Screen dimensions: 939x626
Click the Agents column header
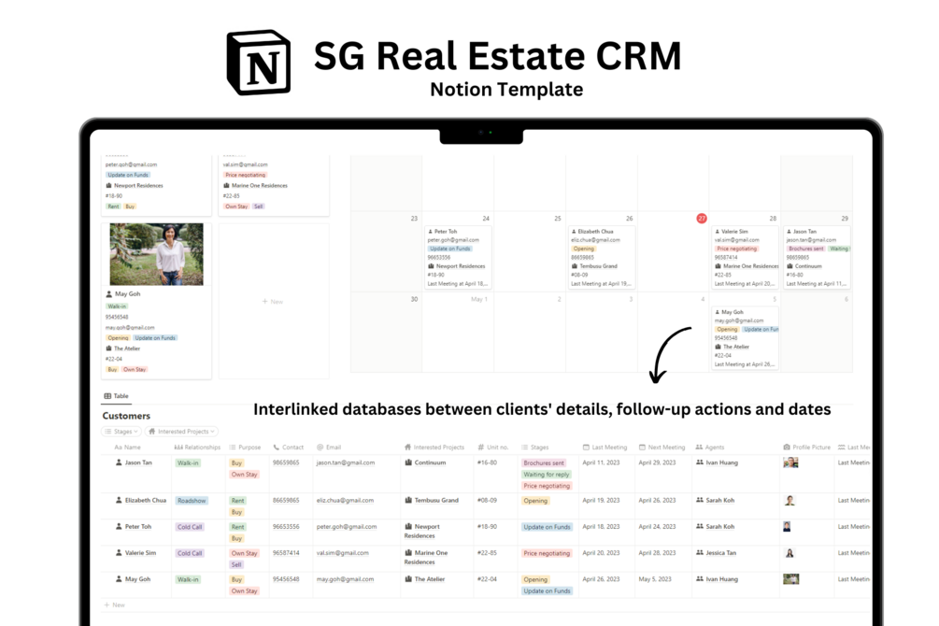point(710,448)
